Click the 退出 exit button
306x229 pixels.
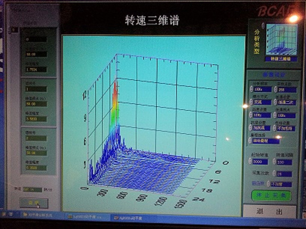270,211
